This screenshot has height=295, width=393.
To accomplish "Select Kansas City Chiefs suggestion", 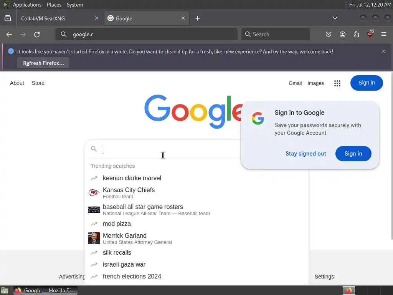I will [196, 193].
